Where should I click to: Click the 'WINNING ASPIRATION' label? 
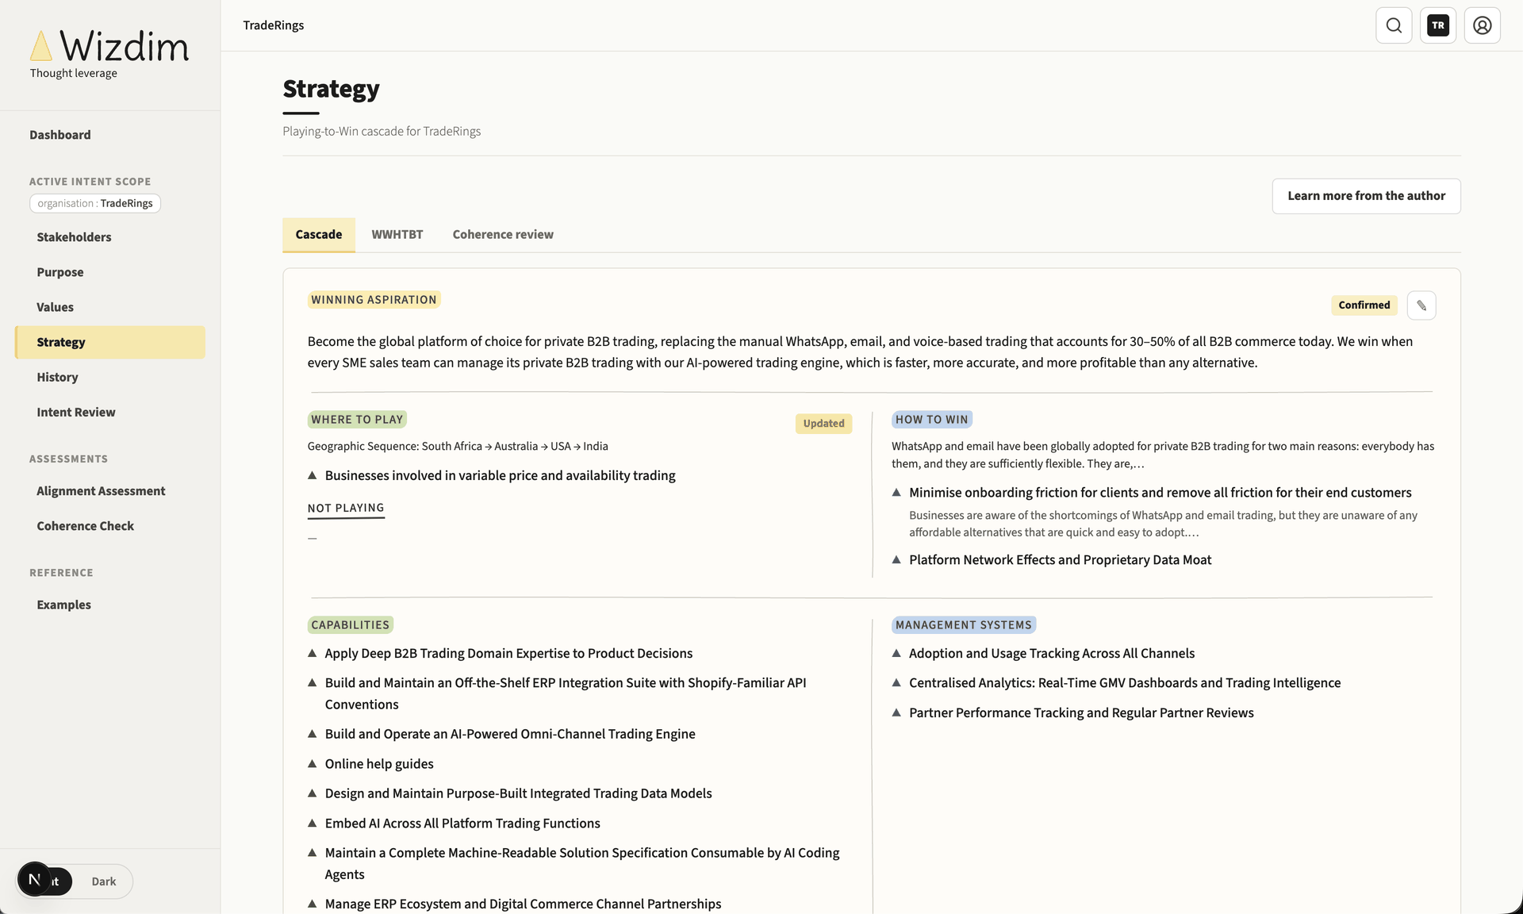click(x=374, y=300)
